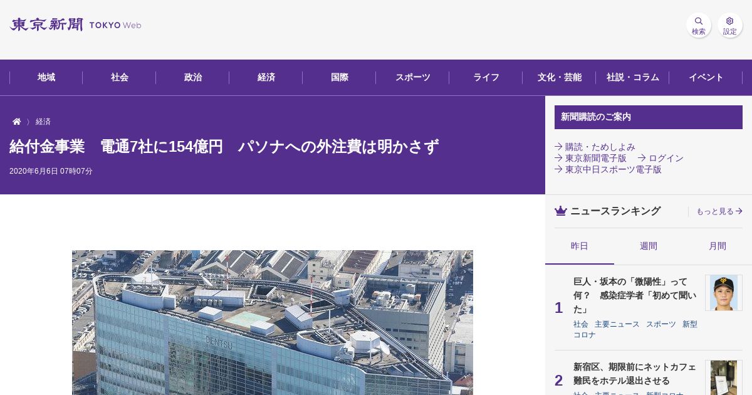This screenshot has height=395, width=752.
Task: Click the 新聞購読のご案内 heading
Action: [x=649, y=117]
